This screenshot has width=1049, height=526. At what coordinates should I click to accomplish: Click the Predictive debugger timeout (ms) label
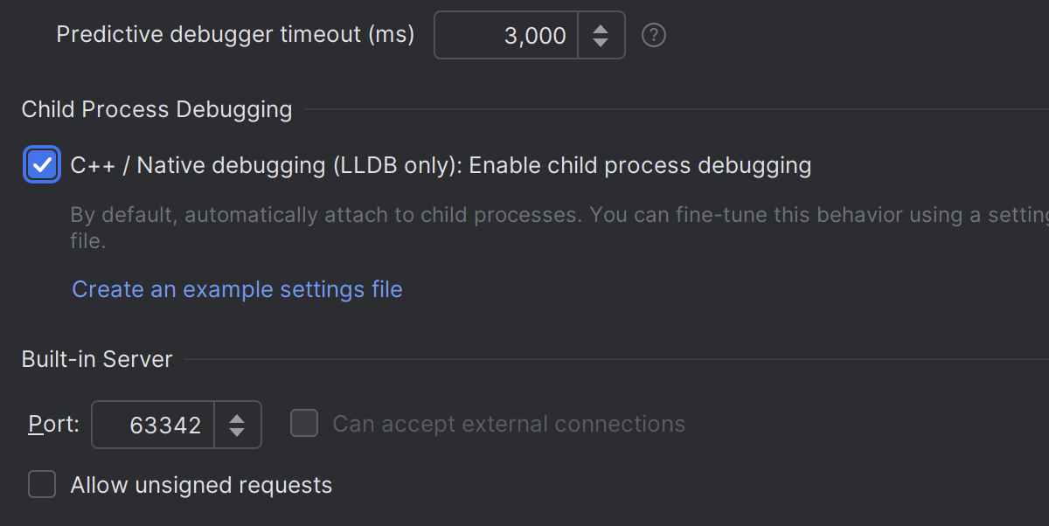point(235,35)
